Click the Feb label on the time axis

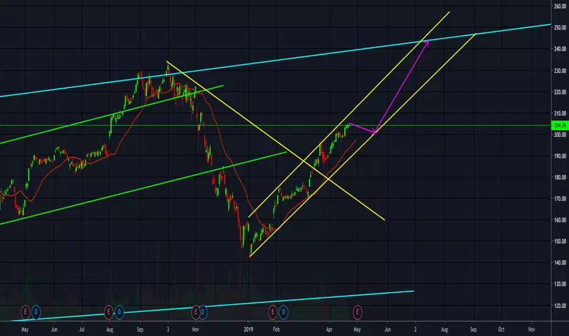click(x=276, y=329)
